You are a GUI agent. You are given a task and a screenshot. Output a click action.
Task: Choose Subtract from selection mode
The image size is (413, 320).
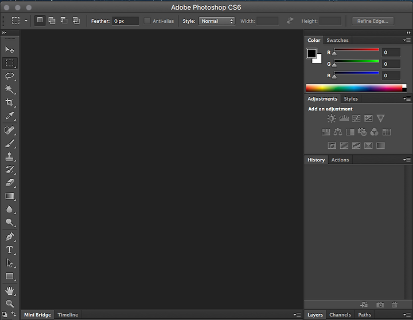point(64,21)
